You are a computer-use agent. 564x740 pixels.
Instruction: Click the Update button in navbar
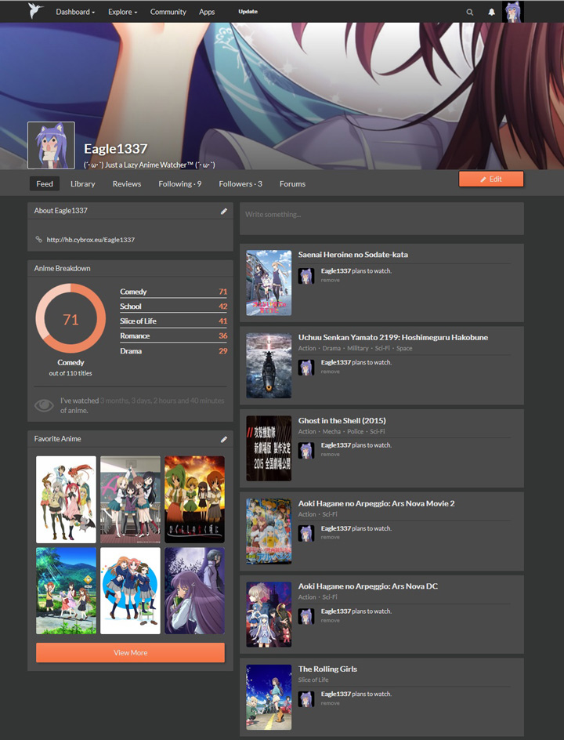(x=248, y=12)
